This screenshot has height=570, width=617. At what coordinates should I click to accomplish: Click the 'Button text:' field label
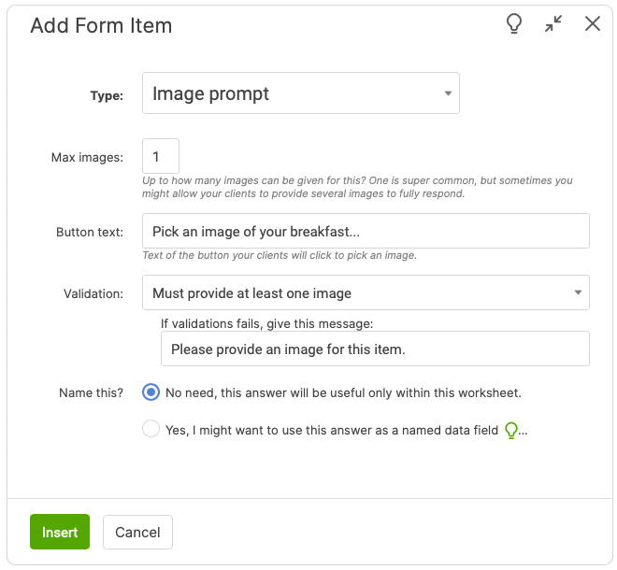[90, 232]
